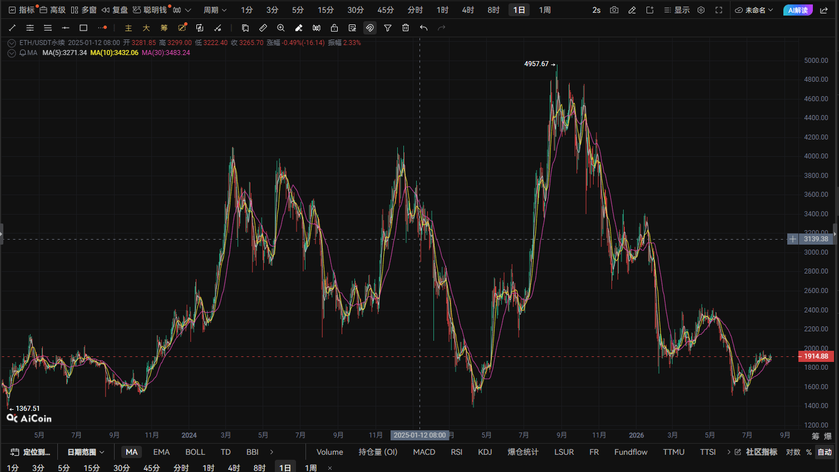This screenshot has height=472, width=839.
Task: Click the 定位到 locate button
Action: tap(31, 452)
